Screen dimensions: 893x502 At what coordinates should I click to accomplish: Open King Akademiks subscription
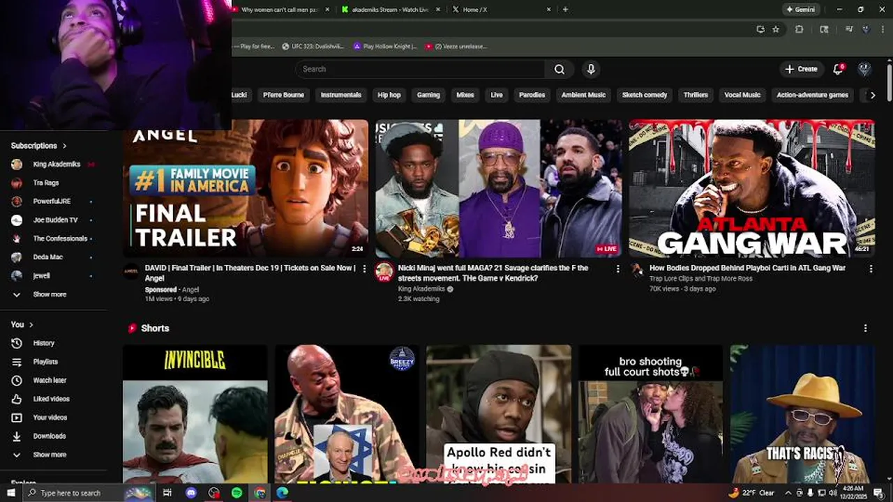click(54, 165)
